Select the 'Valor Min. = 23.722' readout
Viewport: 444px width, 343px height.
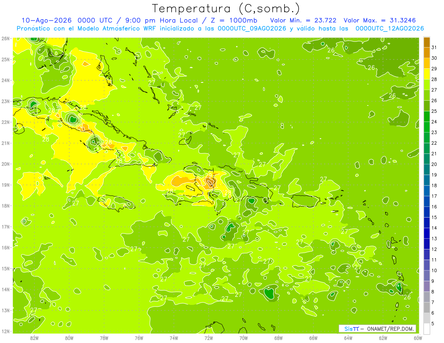[x=303, y=20]
